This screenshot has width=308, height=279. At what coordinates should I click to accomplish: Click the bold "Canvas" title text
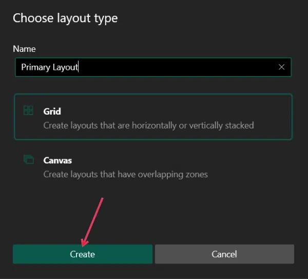[x=57, y=160]
